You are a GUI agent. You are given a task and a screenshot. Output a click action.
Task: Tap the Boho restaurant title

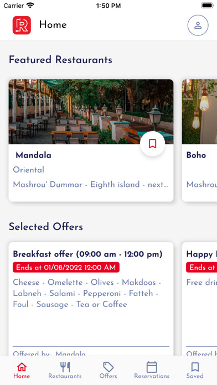tap(196, 155)
